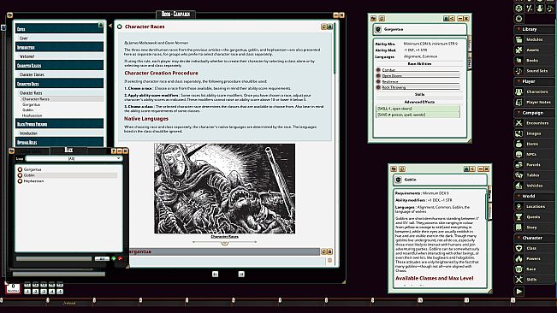Click the modifier box showing 0
This screenshot has width=557, height=313.
click(13, 288)
